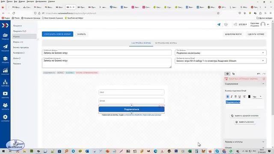Open the SaveFrom.net Helper bookmark
Viewport: 274px width, 154px height.
74,18
